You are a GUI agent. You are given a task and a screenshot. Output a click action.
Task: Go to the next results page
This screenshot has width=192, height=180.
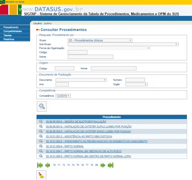tap(103, 165)
